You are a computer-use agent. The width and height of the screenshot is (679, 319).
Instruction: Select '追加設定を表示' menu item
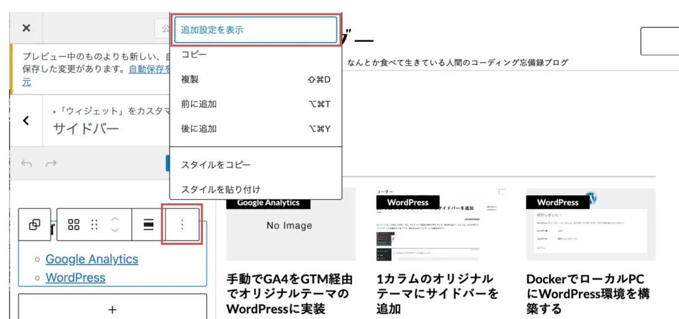click(255, 30)
